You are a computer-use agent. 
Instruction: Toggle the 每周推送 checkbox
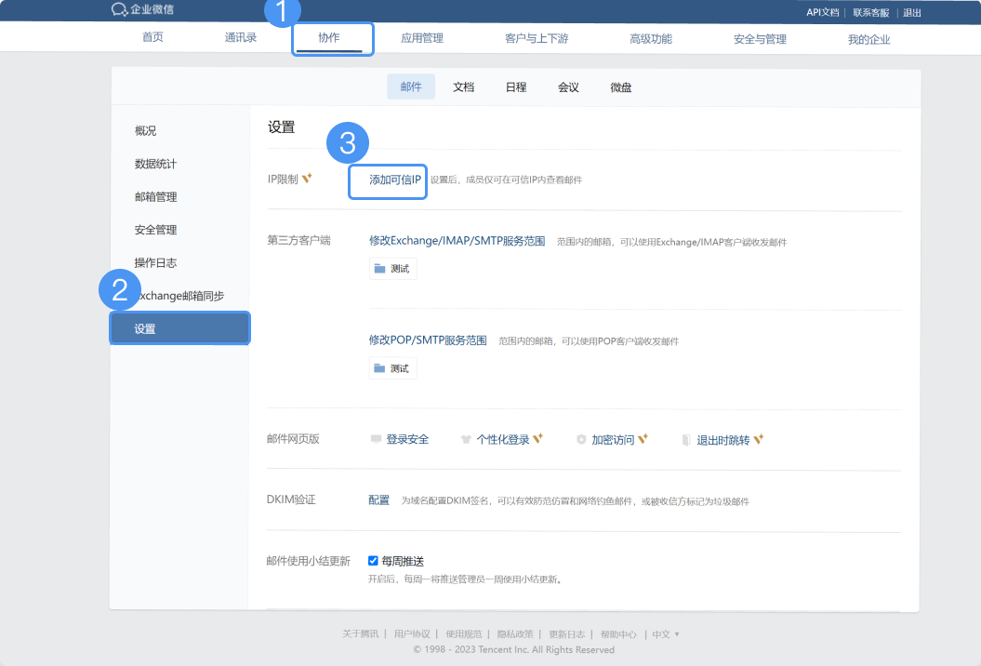(x=373, y=561)
